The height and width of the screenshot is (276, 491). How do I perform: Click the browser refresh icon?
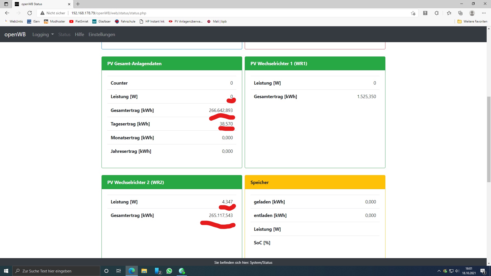[30, 13]
